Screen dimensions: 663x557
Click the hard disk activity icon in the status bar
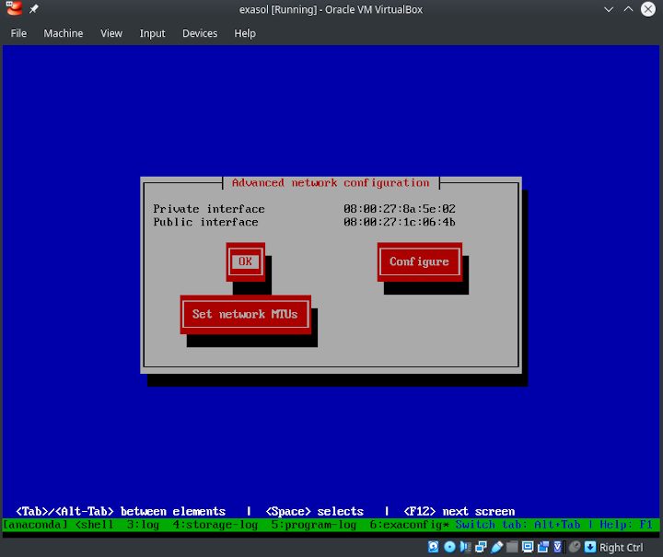pos(433,547)
